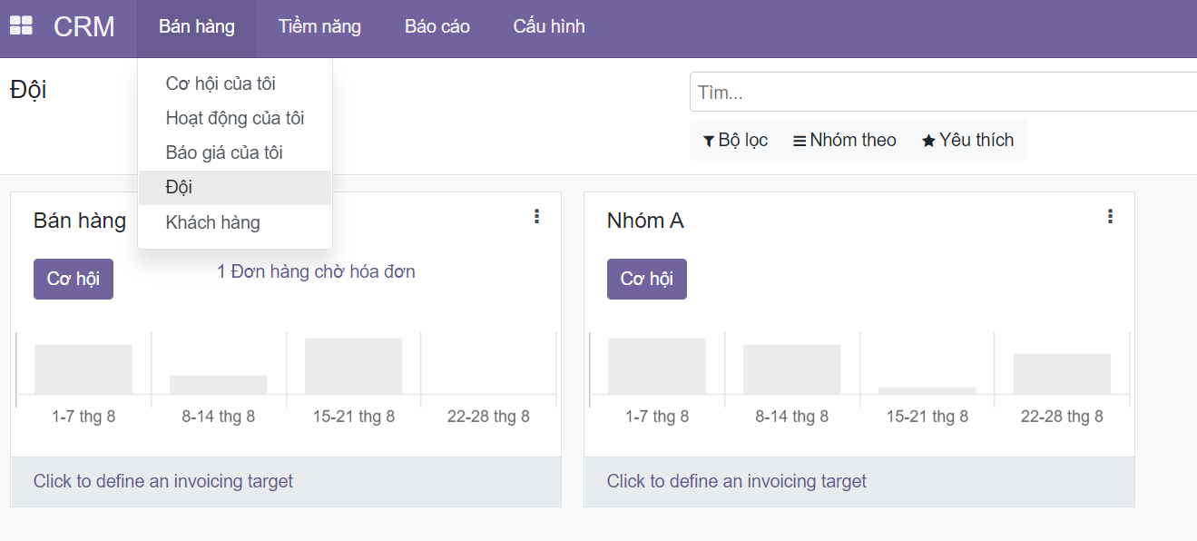
Task: Select Báo giá của tôi menu entry
Action: pyautogui.click(x=224, y=152)
